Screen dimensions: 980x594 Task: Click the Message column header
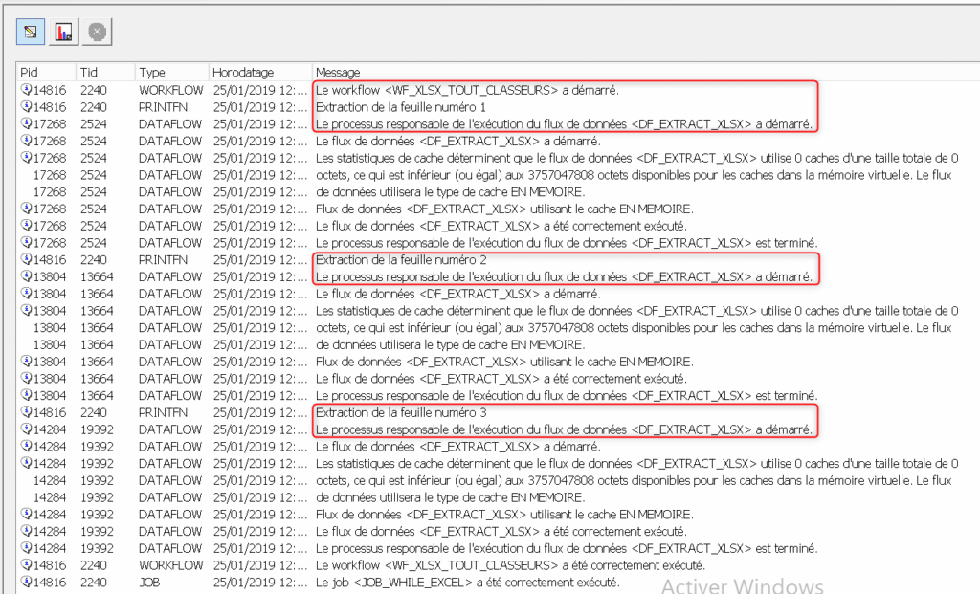tap(632, 72)
